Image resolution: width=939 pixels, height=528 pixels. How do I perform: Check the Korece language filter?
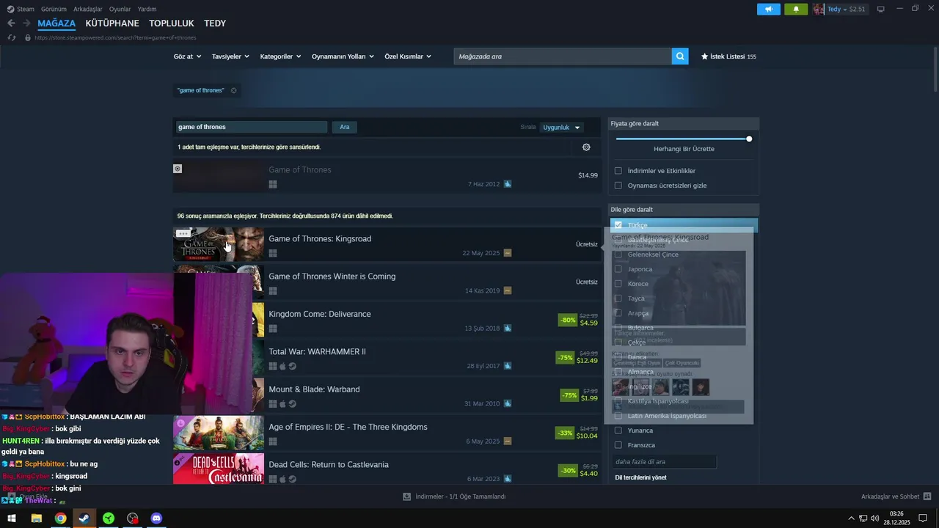tap(618, 284)
